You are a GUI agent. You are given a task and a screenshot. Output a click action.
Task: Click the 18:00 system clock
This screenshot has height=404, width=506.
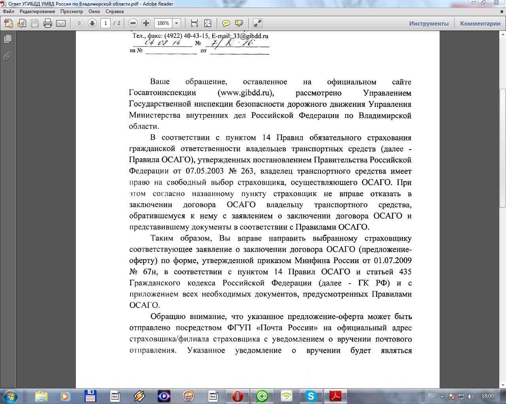point(487,396)
